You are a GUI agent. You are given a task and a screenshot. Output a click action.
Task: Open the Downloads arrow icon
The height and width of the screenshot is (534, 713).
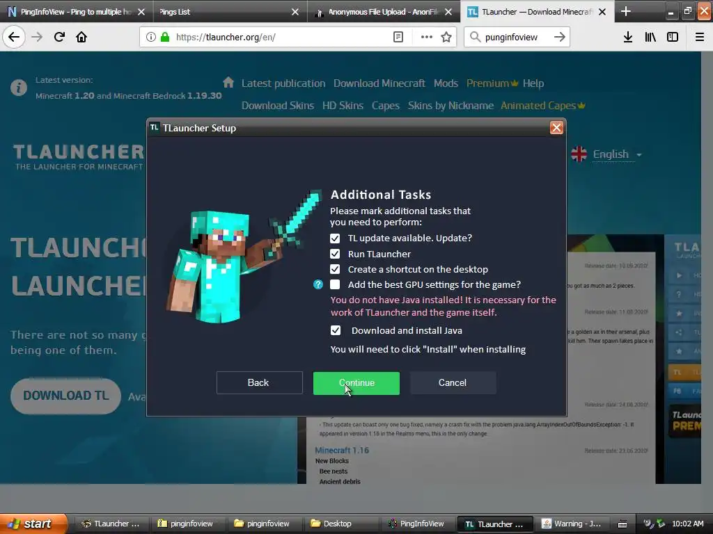pos(628,37)
